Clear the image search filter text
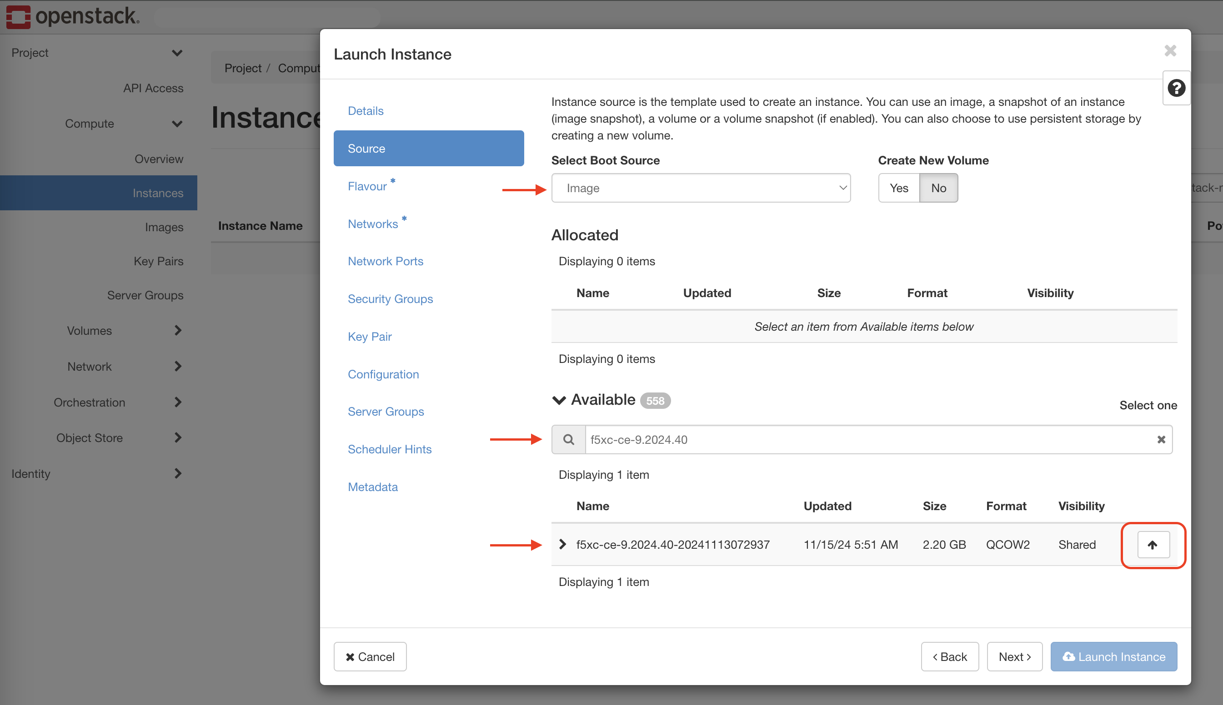The width and height of the screenshot is (1223, 705). click(x=1161, y=440)
